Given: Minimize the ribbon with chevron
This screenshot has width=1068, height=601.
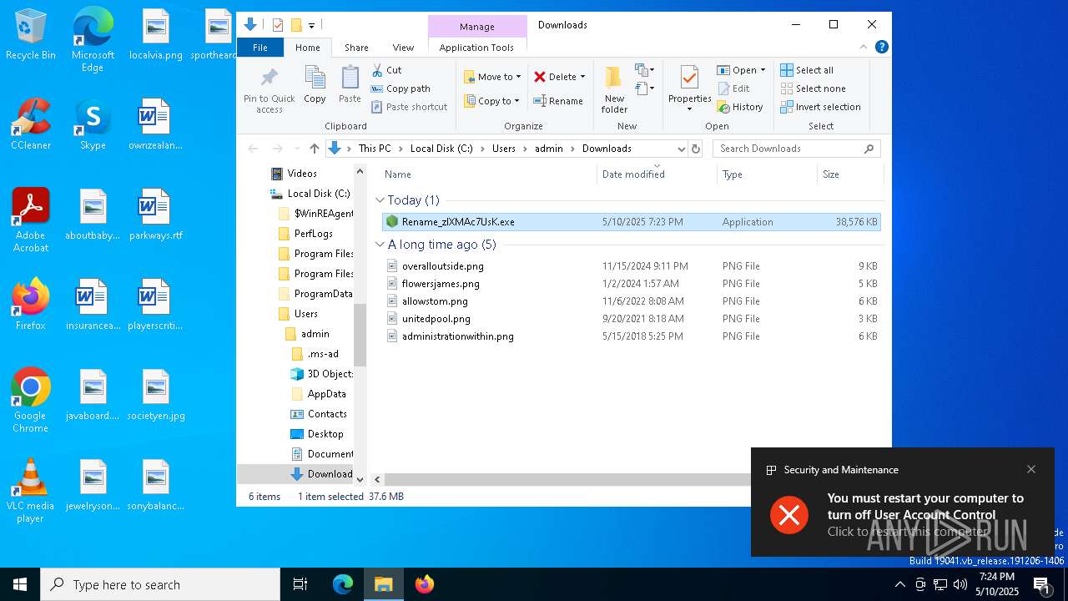Looking at the screenshot, I should [x=864, y=48].
